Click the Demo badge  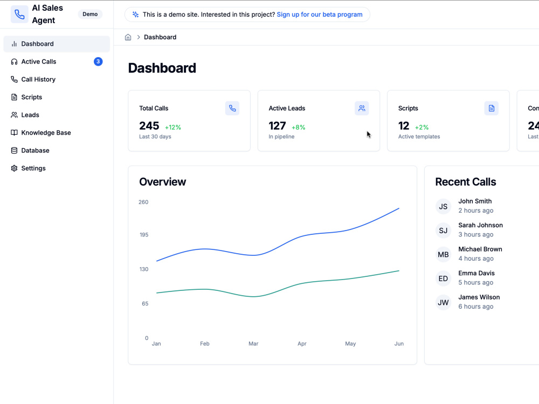tap(90, 14)
